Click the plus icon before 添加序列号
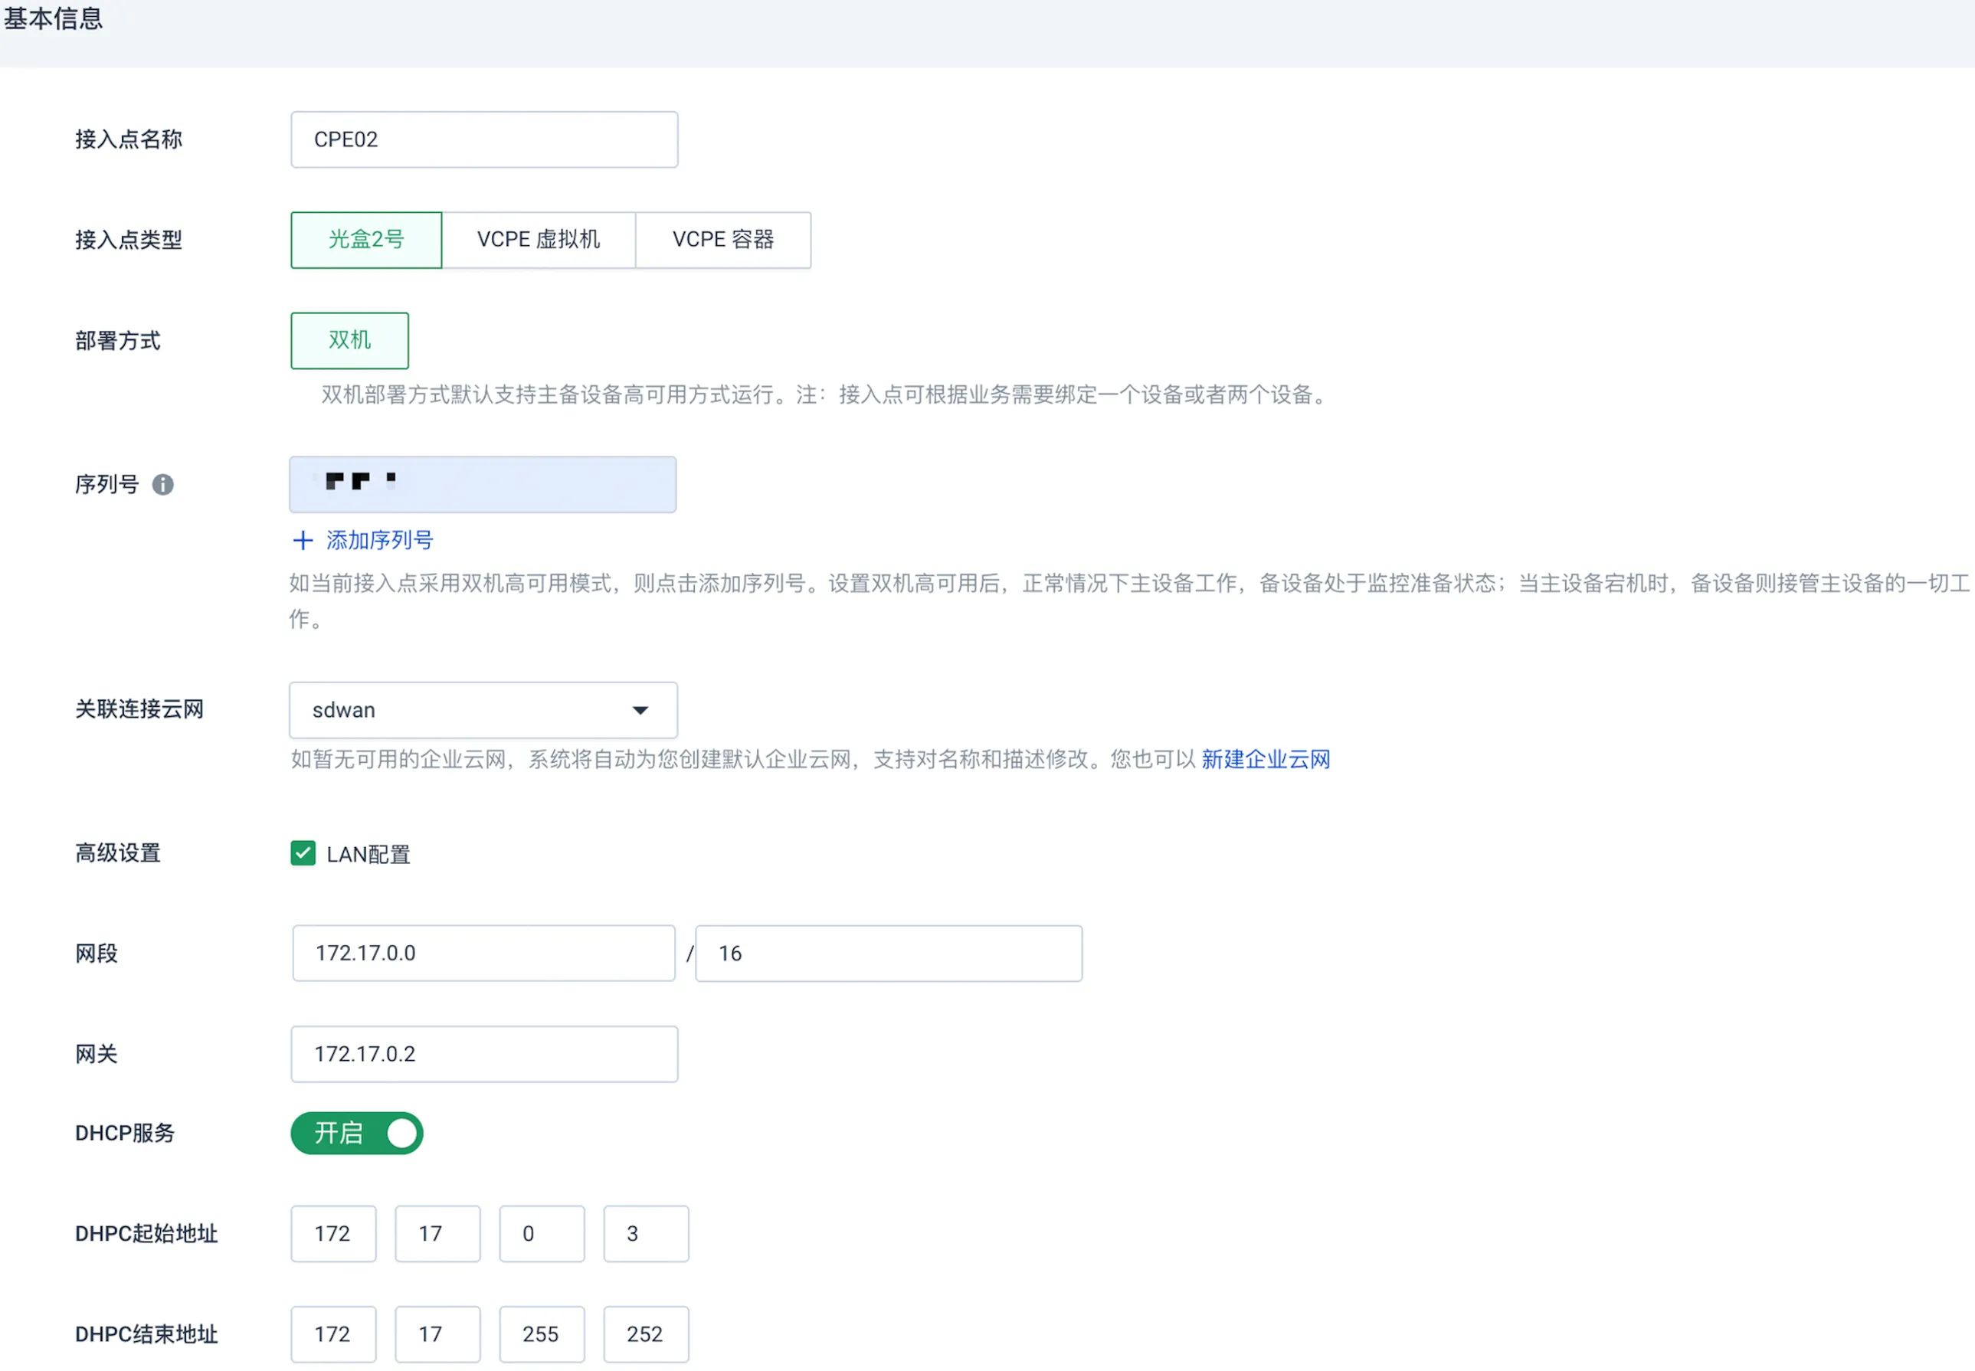1975x1371 pixels. tap(303, 540)
